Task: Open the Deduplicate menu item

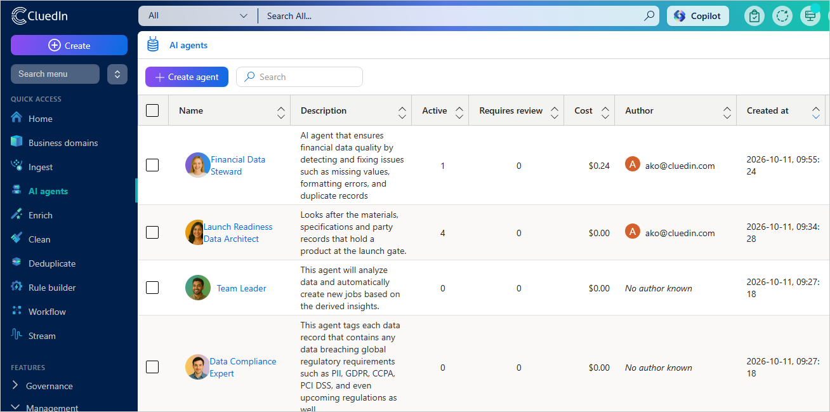Action: (52, 263)
